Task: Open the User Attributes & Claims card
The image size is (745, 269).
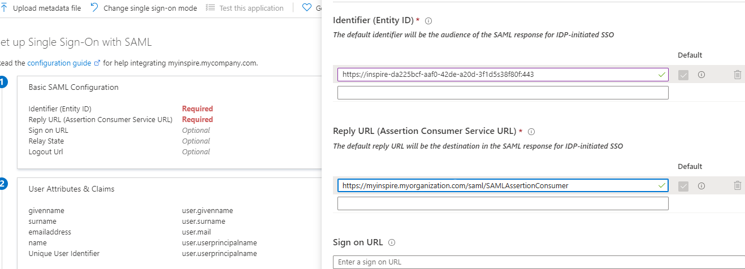Action: (x=71, y=189)
